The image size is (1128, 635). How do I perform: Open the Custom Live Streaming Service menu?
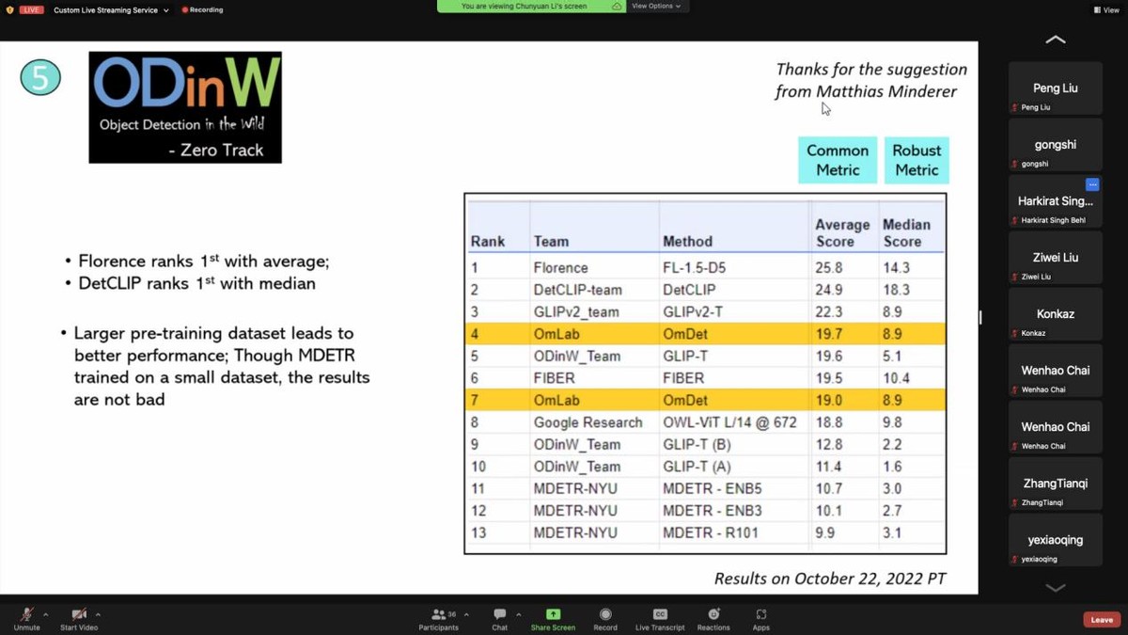click(106, 9)
